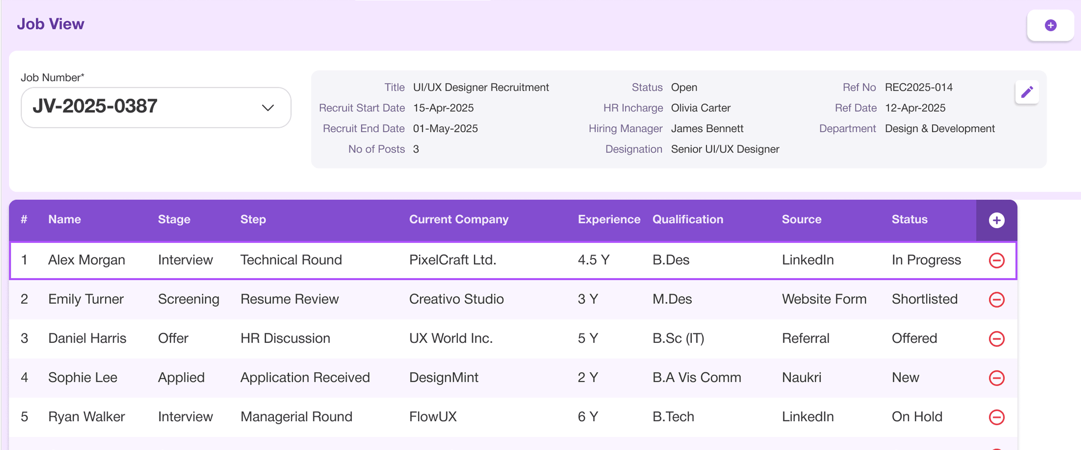Viewport: 1081px width, 450px height.
Task: Click the Status column header
Action: 909,219
